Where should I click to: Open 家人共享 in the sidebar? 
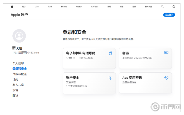pos(18,85)
